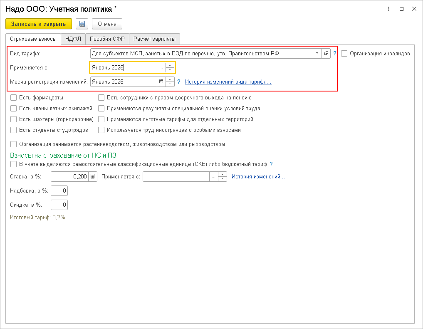The width and height of the screenshot is (423, 329).
Task: Click the Скидка, в % input field
Action: point(59,205)
